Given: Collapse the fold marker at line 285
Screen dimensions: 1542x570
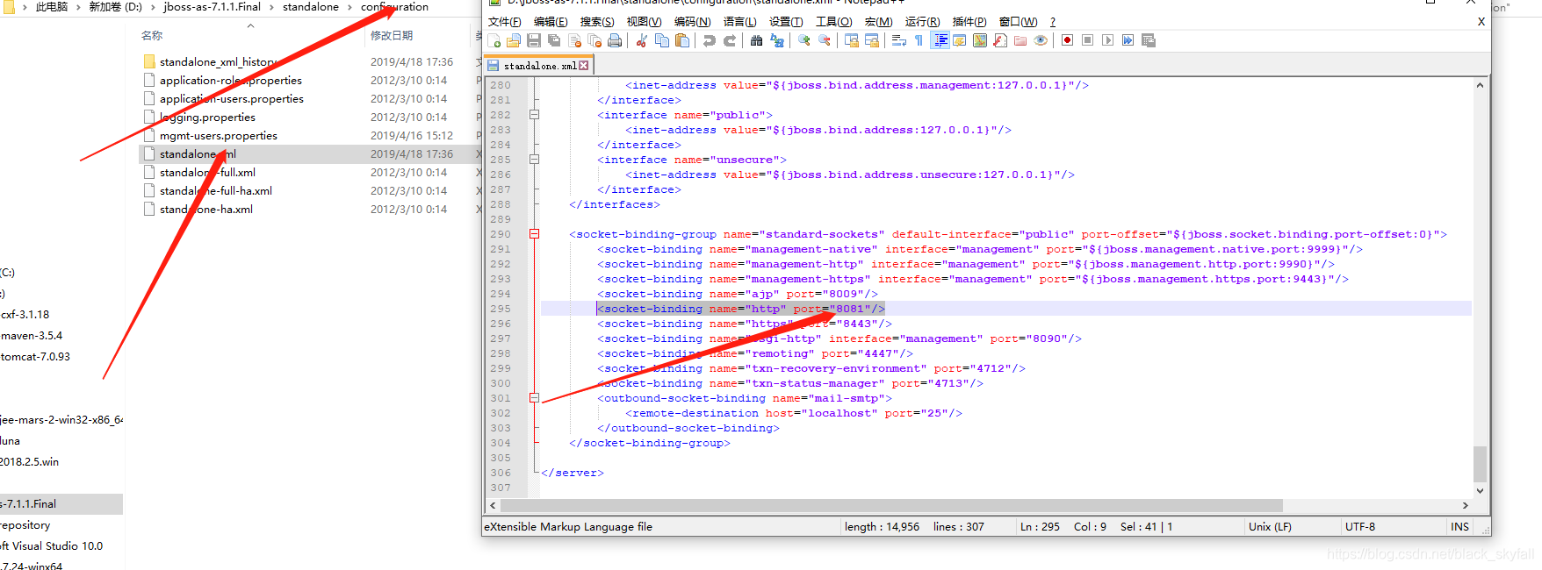Looking at the screenshot, I should pyautogui.click(x=534, y=160).
